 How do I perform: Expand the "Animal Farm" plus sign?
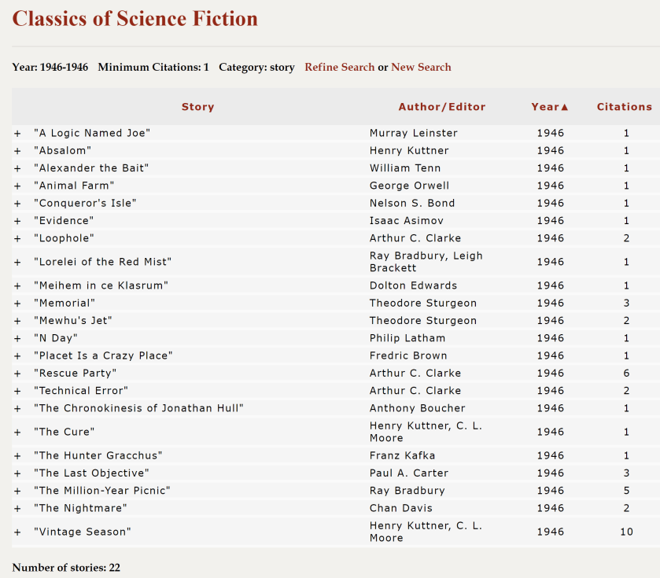pyautogui.click(x=17, y=186)
